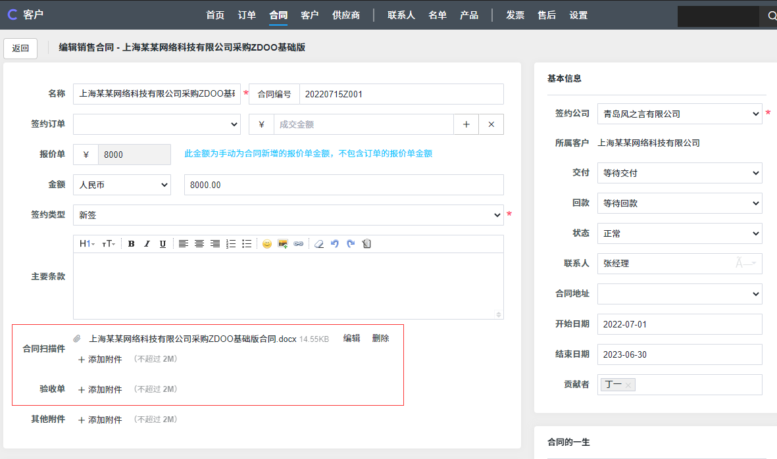
Task: Open the font size menu in editor
Action: 109,243
